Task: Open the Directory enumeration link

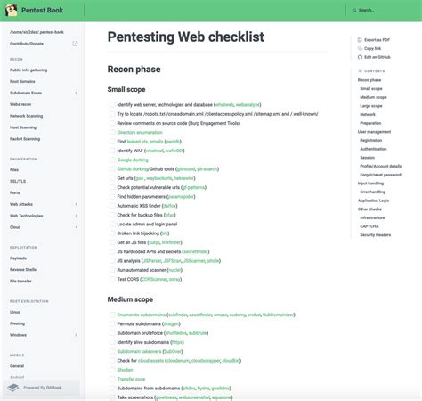Action: (x=140, y=132)
